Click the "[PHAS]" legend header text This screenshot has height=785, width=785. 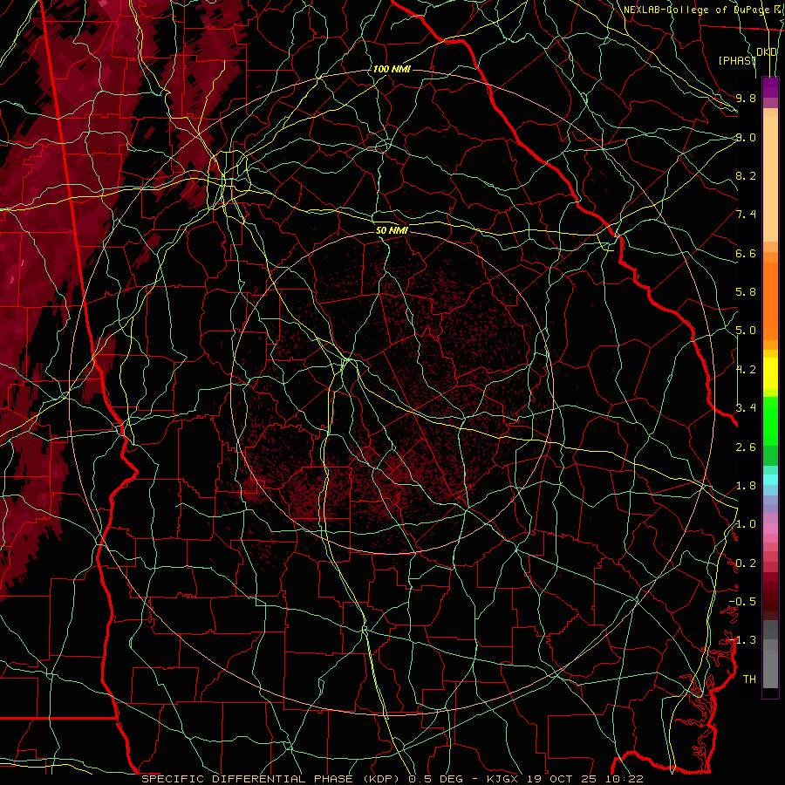737,61
